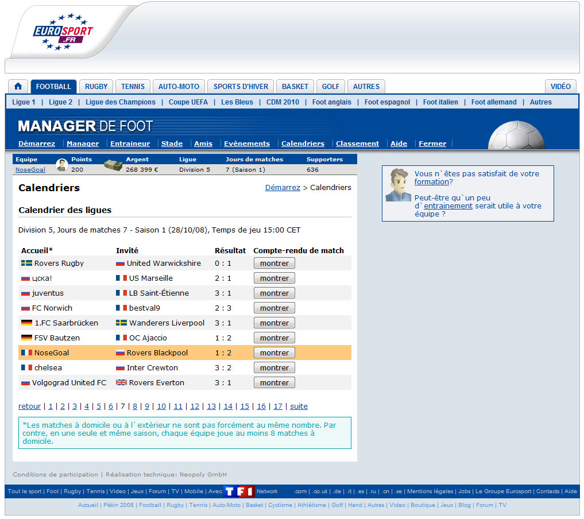The height and width of the screenshot is (519, 584).
Task: Go to Ligue 1 section
Action: pos(24,102)
